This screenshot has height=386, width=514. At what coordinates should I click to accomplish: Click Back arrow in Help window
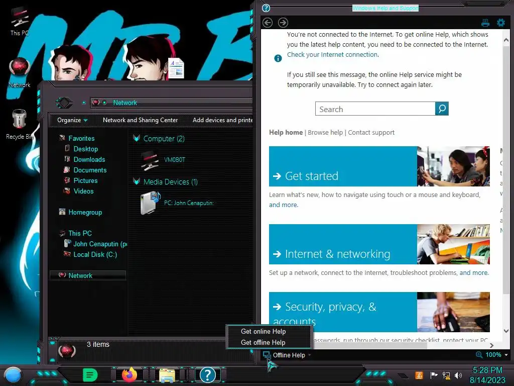268,23
